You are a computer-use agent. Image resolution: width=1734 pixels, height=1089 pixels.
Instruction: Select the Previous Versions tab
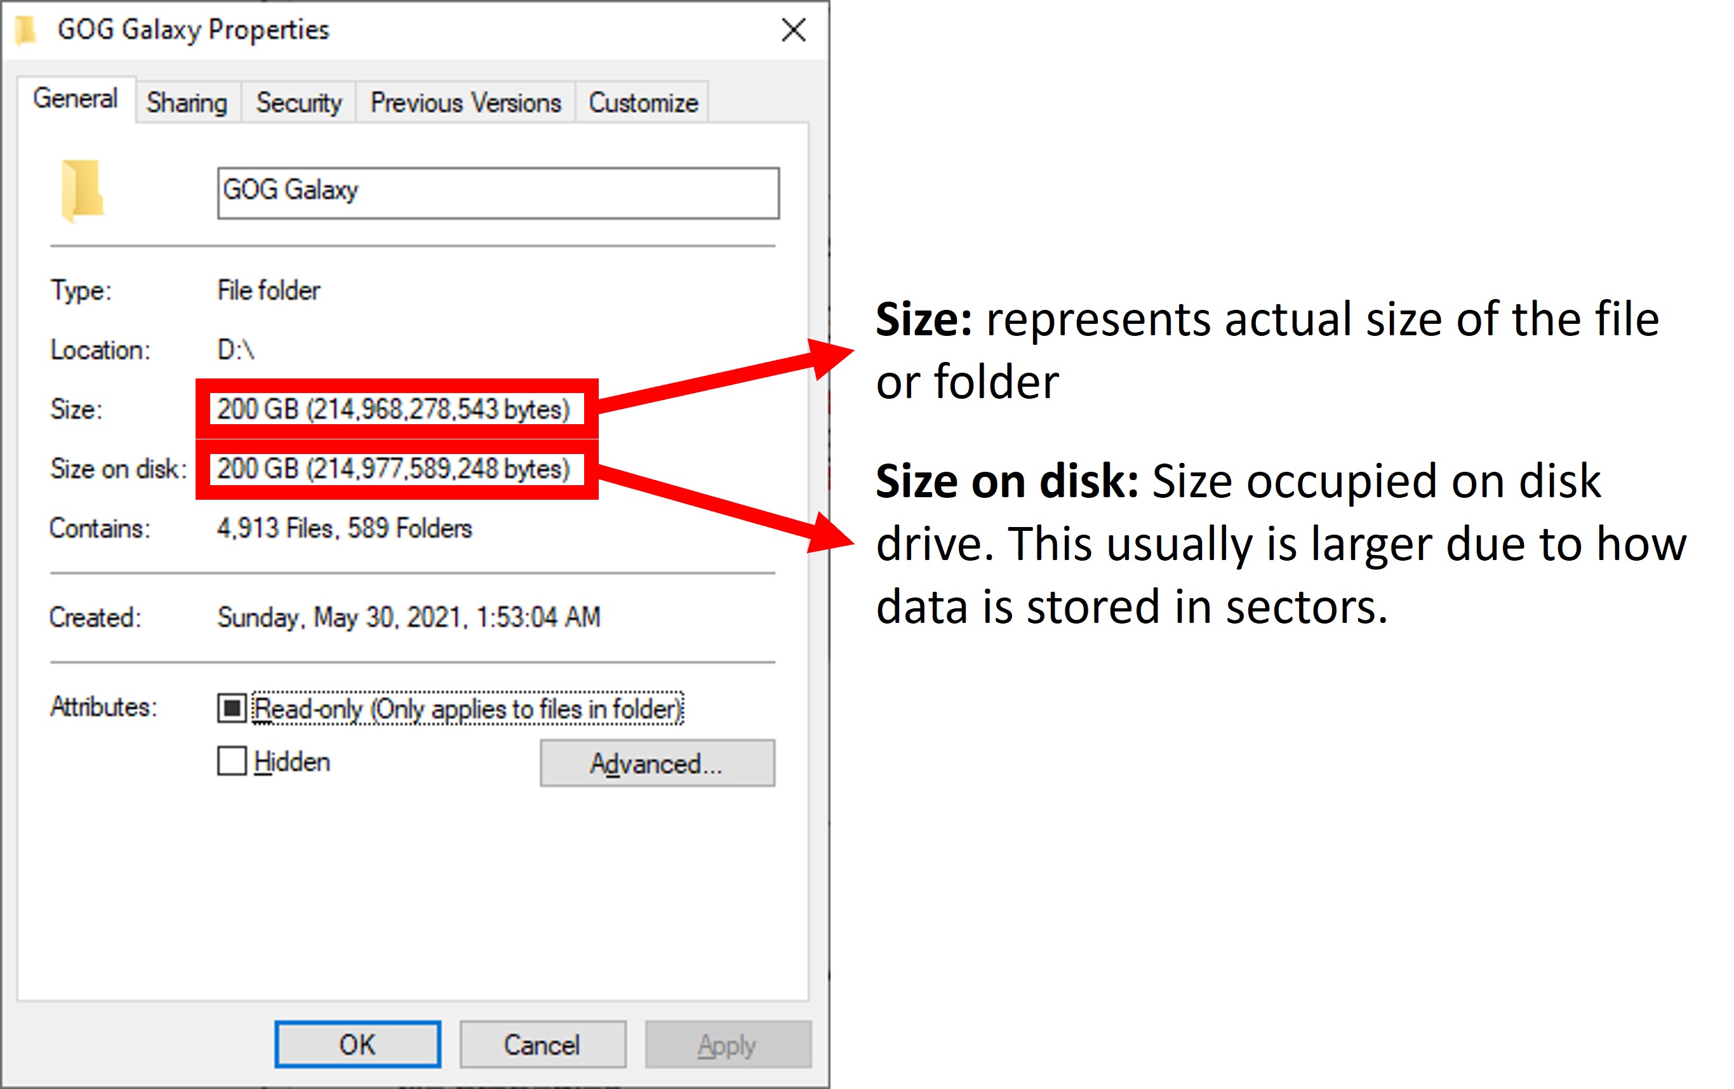click(x=467, y=102)
